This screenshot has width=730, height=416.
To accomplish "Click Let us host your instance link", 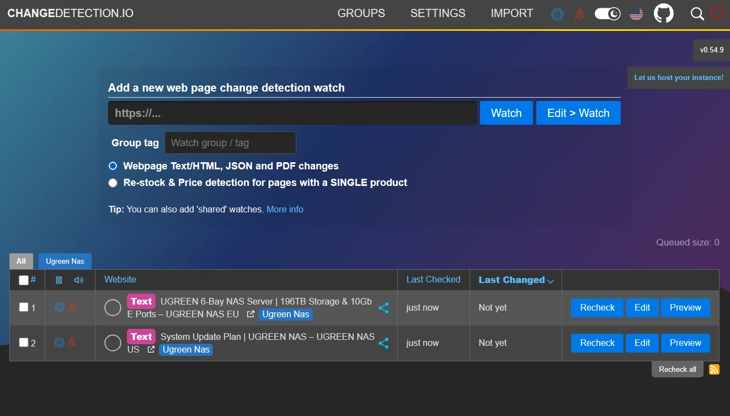I will (x=679, y=78).
